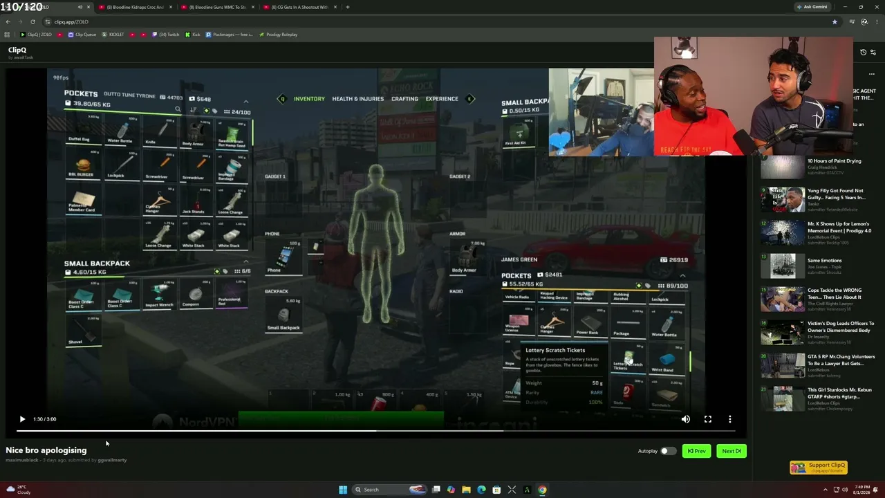The image size is (885, 498).
Task: Open the 'Victim's Dog Leads Officers' thumbnail
Action: (783, 333)
